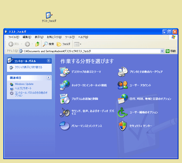Viewport: 182px width, 163px height.
Task: Click the sound and speaker icon
Action: click(65, 112)
